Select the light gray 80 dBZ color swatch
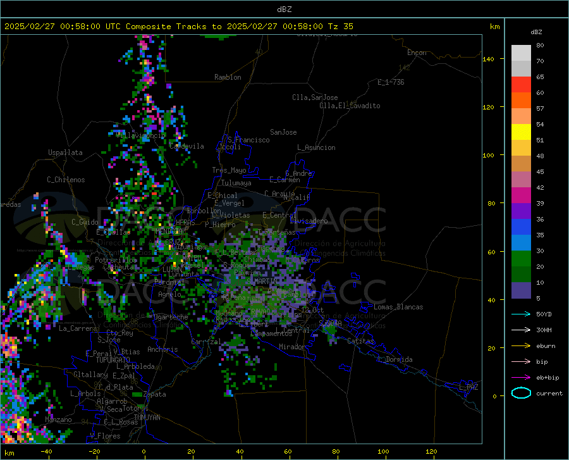 521,53
